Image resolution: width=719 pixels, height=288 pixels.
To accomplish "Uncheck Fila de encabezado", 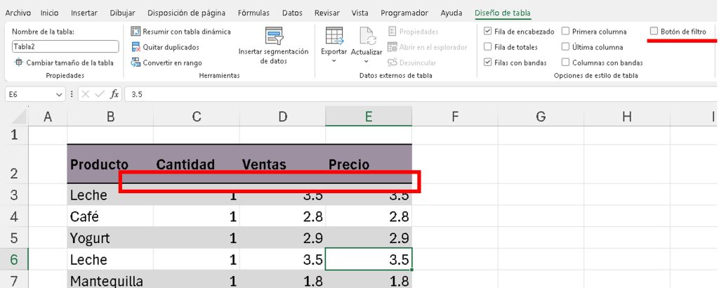I will click(x=488, y=32).
